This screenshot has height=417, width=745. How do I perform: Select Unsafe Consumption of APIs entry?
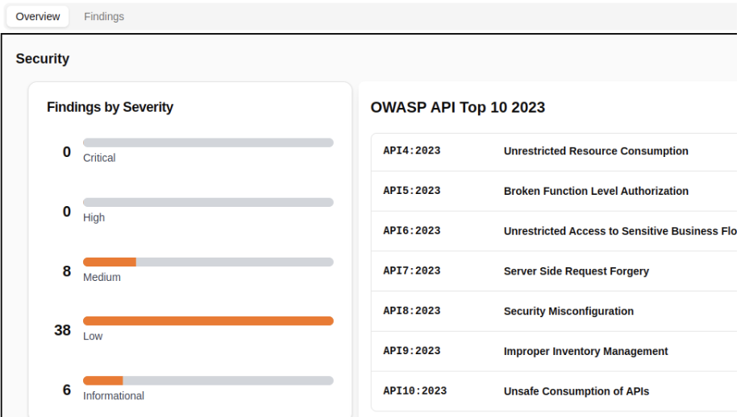pyautogui.click(x=576, y=391)
